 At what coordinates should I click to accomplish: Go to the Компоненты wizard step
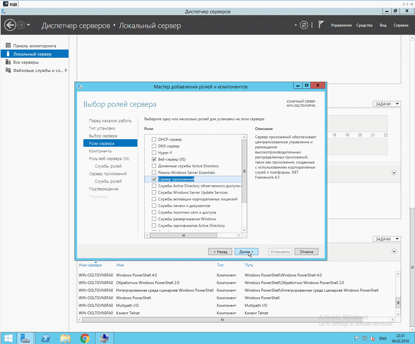[x=100, y=151]
